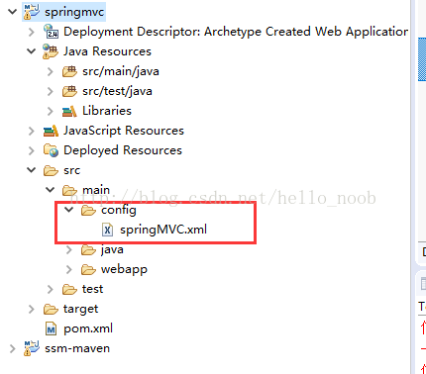Expand the java folder under main
The height and width of the screenshot is (374, 426).
coord(69,249)
